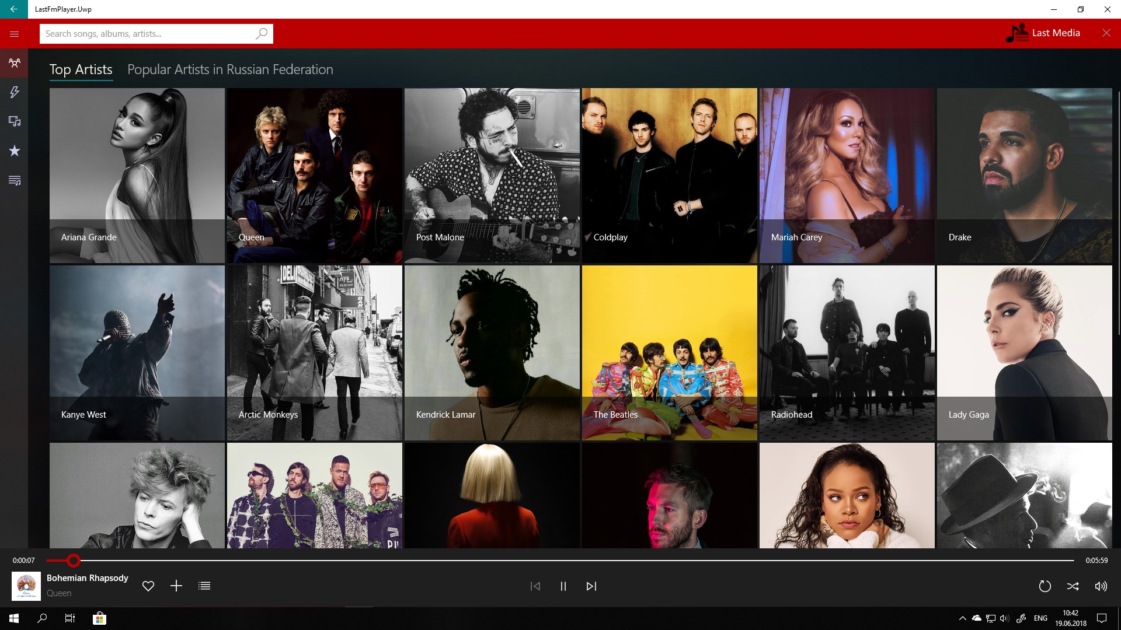Open the system volume tray icon
The width and height of the screenshot is (1121, 630).
[x=1004, y=618]
